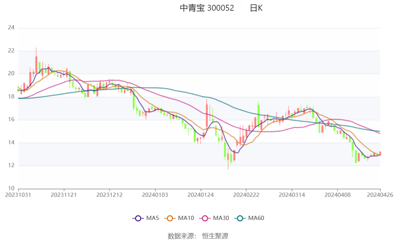
Task: Hide the MA60 line via its label
Action: [256, 218]
